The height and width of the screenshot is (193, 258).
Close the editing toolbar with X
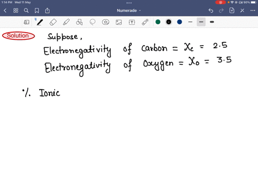[242, 11]
